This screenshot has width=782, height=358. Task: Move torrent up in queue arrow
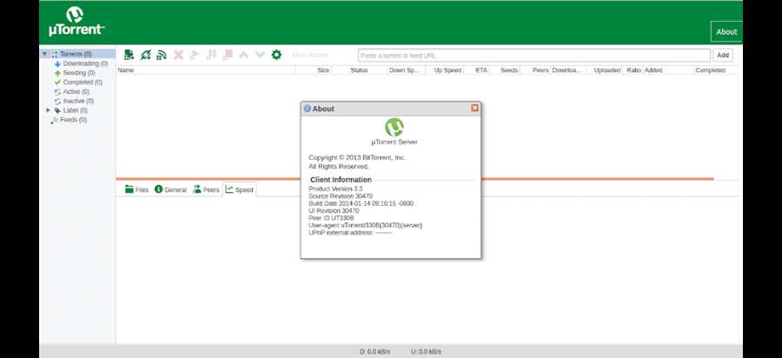click(x=244, y=55)
